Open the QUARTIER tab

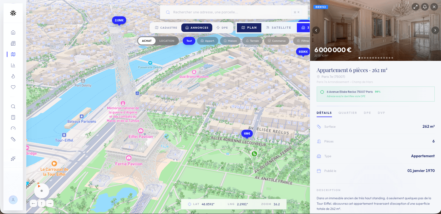point(348,113)
